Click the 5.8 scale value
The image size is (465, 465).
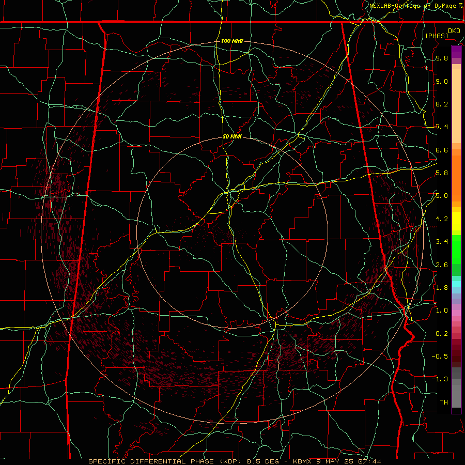[442, 173]
